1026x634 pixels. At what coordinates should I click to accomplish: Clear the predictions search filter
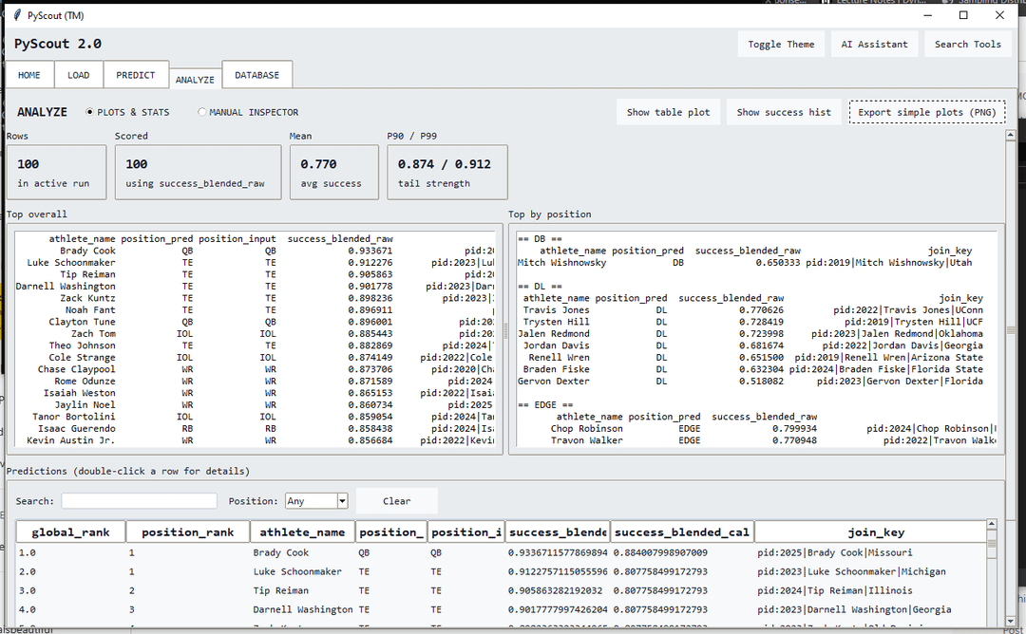397,501
